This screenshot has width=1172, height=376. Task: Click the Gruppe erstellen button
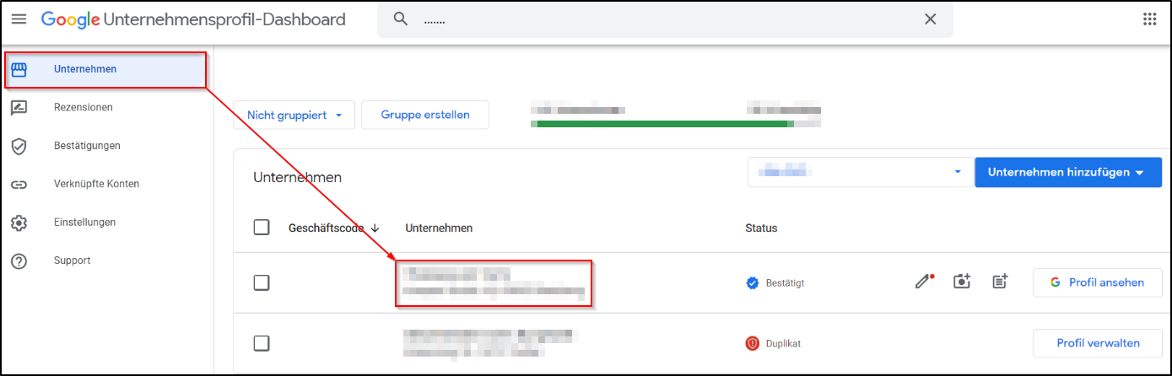[424, 115]
